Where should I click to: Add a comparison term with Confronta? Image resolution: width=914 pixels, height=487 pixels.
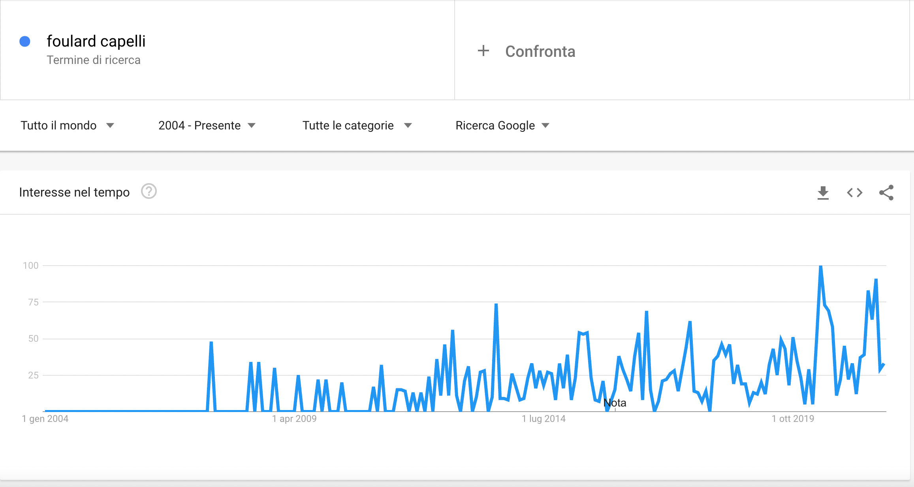[540, 51]
